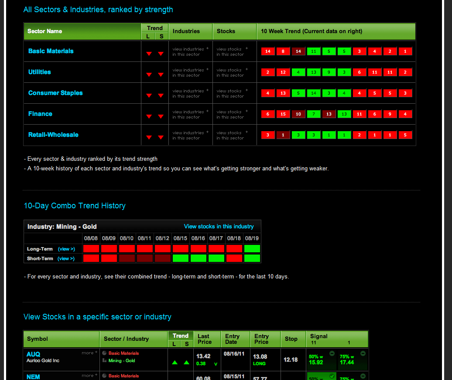Click AUQ short-term green up arrow

(x=186, y=363)
